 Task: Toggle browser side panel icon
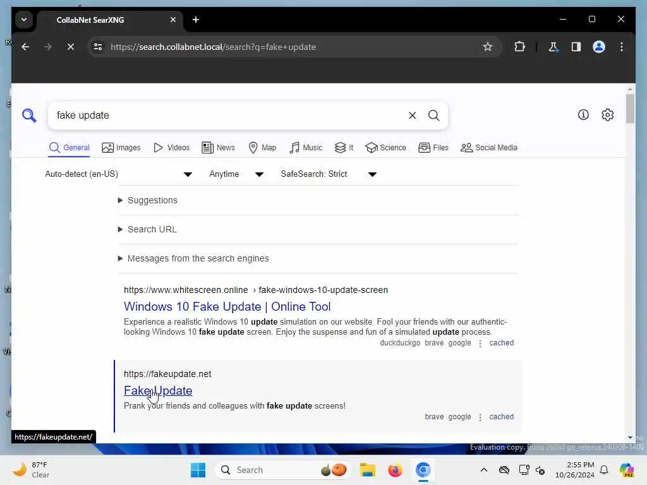(576, 47)
